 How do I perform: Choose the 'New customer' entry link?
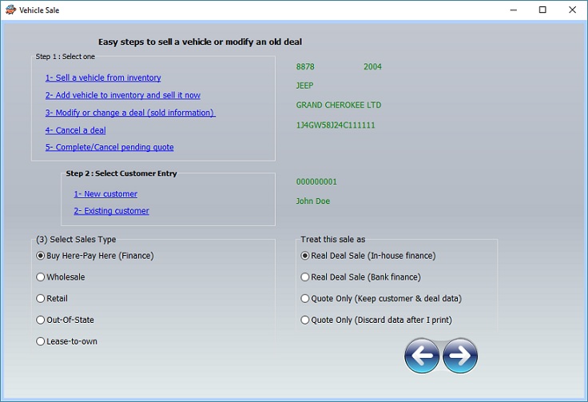(x=105, y=193)
